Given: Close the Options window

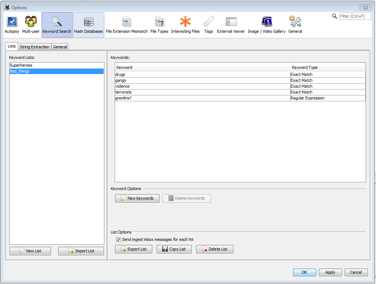Looking at the screenshot, I should (365, 7).
